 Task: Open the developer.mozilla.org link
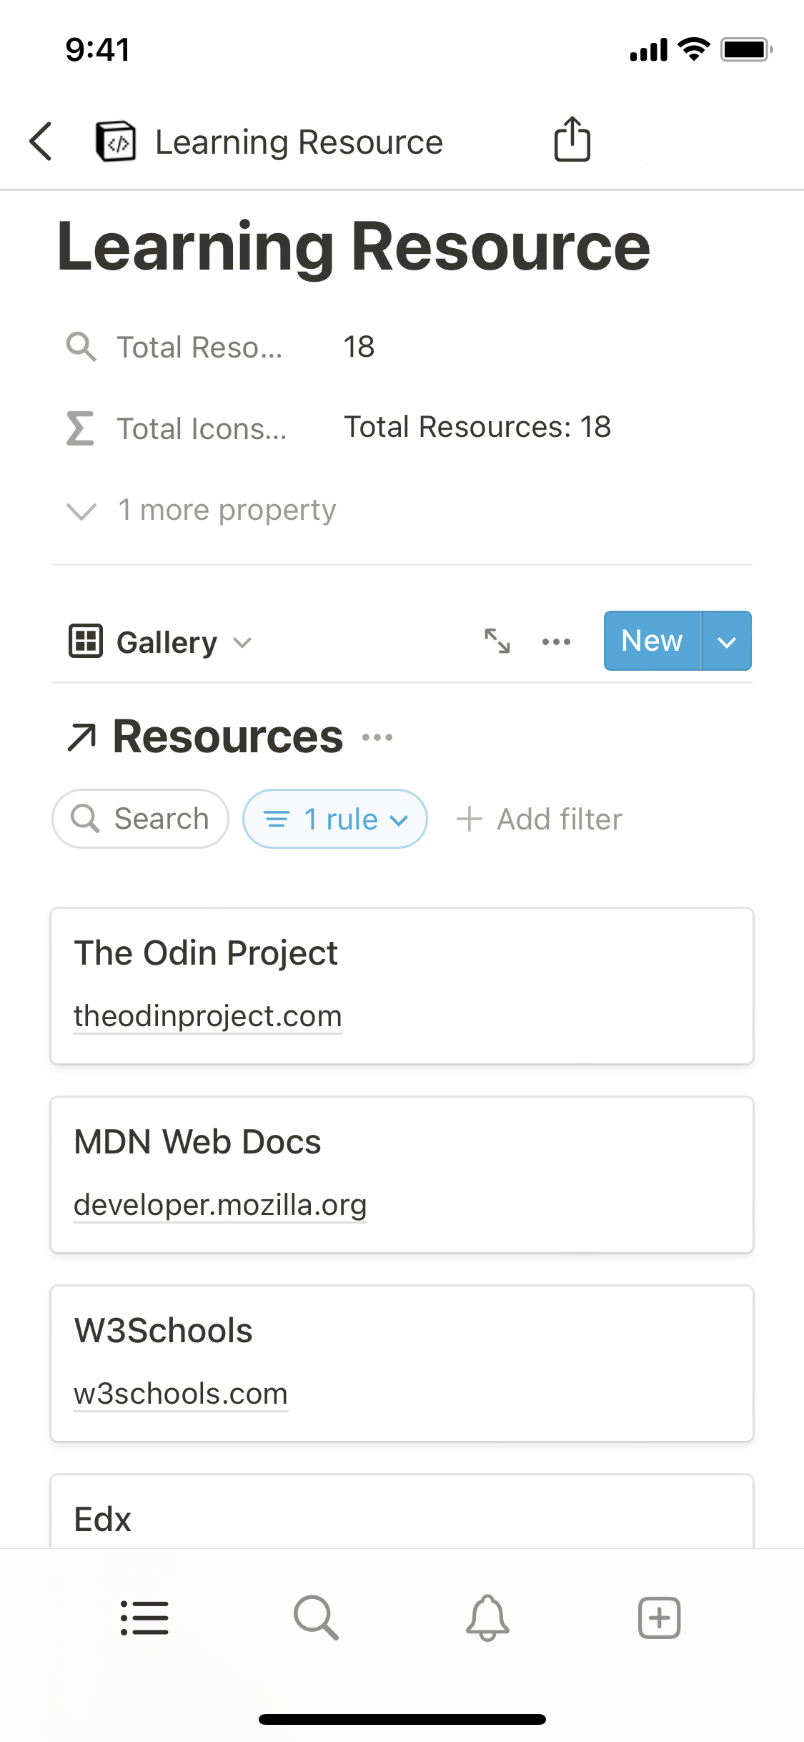pos(220,1205)
